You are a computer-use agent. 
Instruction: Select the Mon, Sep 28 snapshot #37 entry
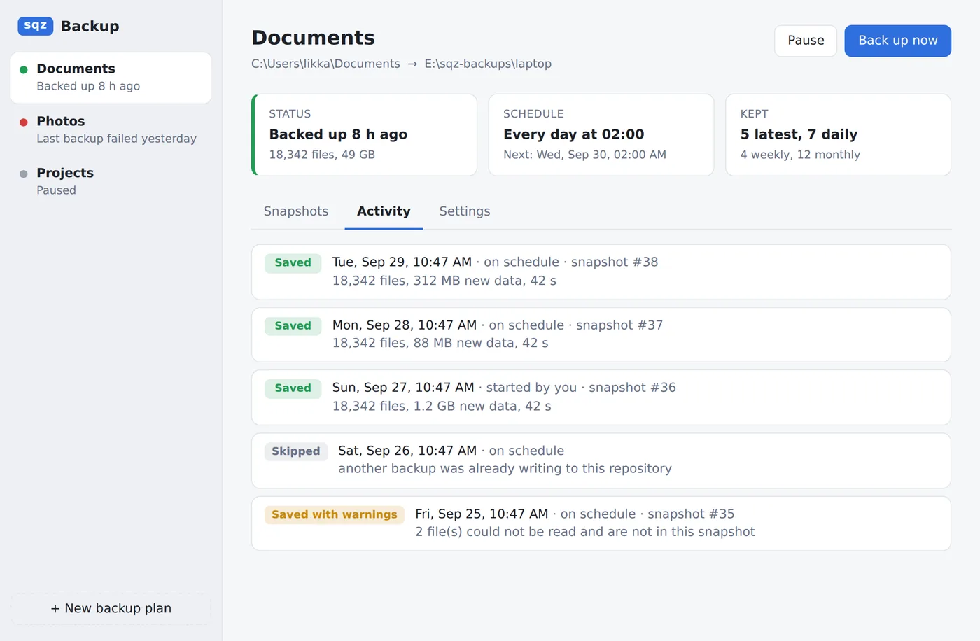pos(601,335)
